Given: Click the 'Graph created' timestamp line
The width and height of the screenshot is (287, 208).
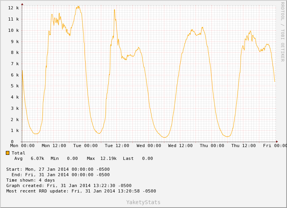Looking at the screenshot, I should [x=69, y=185].
